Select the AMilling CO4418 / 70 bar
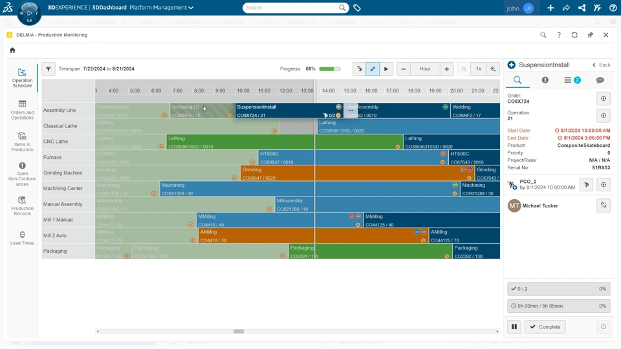621x349 pixels. (313, 236)
